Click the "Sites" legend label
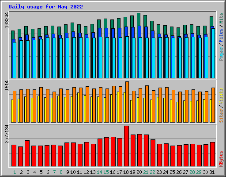Image resolution: width=226 pixels, height=177 pixels. (221, 116)
